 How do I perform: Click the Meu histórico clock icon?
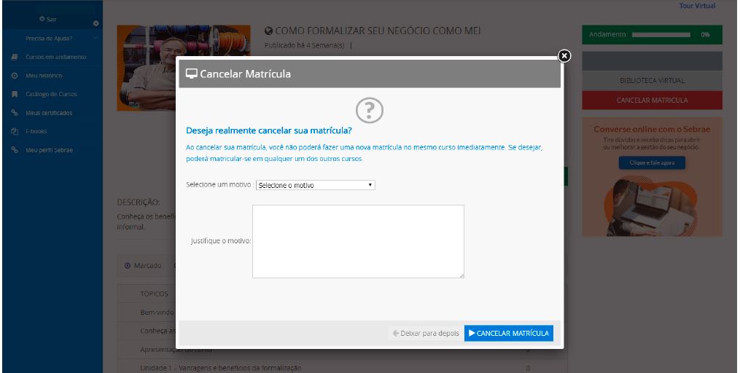coord(15,76)
